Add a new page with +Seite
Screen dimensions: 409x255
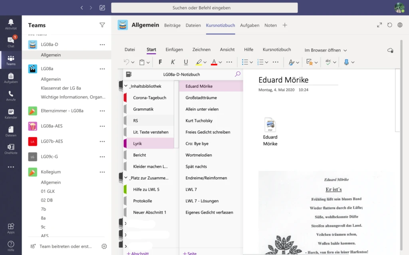pos(189,253)
